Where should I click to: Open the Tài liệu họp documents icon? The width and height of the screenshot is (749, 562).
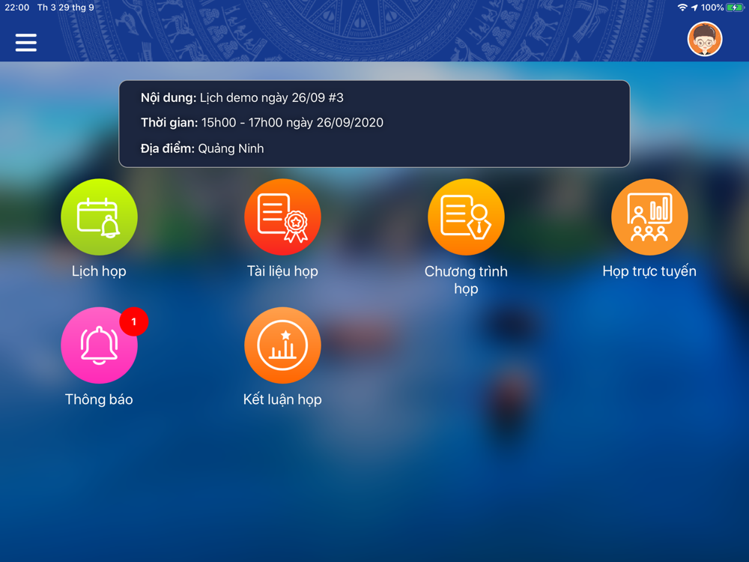282,217
